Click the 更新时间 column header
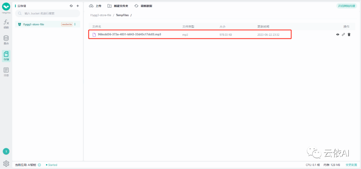This screenshot has height=169, width=361. (263, 27)
